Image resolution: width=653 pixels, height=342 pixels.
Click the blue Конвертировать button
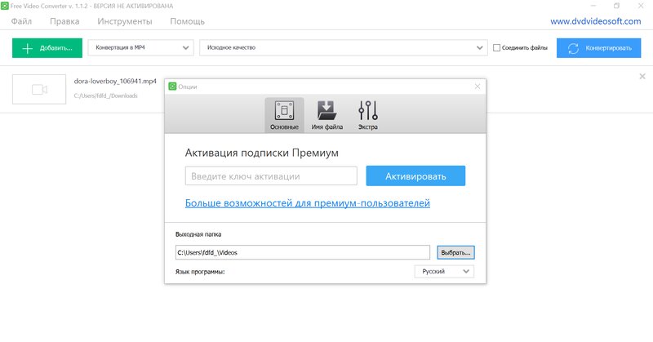click(x=599, y=48)
